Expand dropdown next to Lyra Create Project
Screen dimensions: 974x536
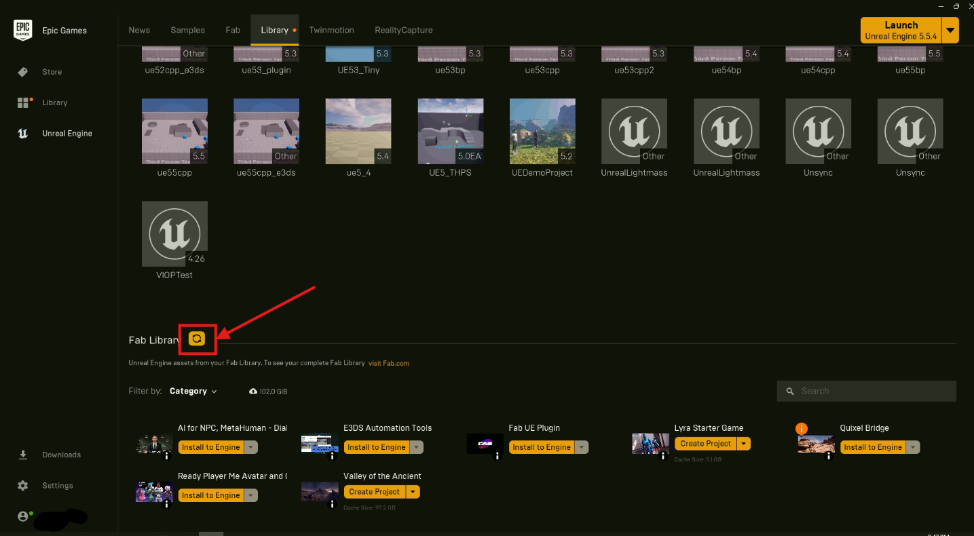[744, 444]
